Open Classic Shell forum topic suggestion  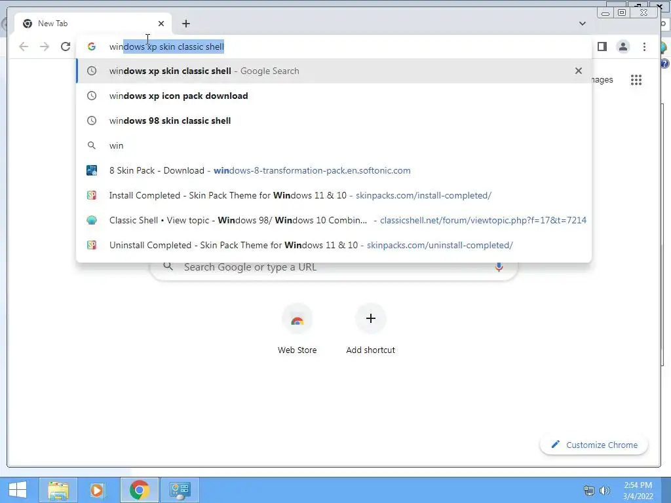[334, 220]
